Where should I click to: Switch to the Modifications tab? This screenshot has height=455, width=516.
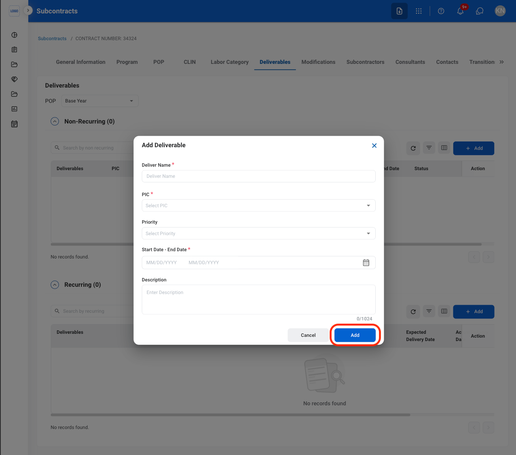[318, 62]
